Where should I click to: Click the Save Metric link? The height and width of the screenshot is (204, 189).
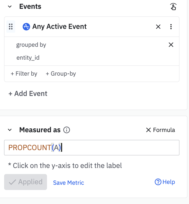tap(68, 183)
